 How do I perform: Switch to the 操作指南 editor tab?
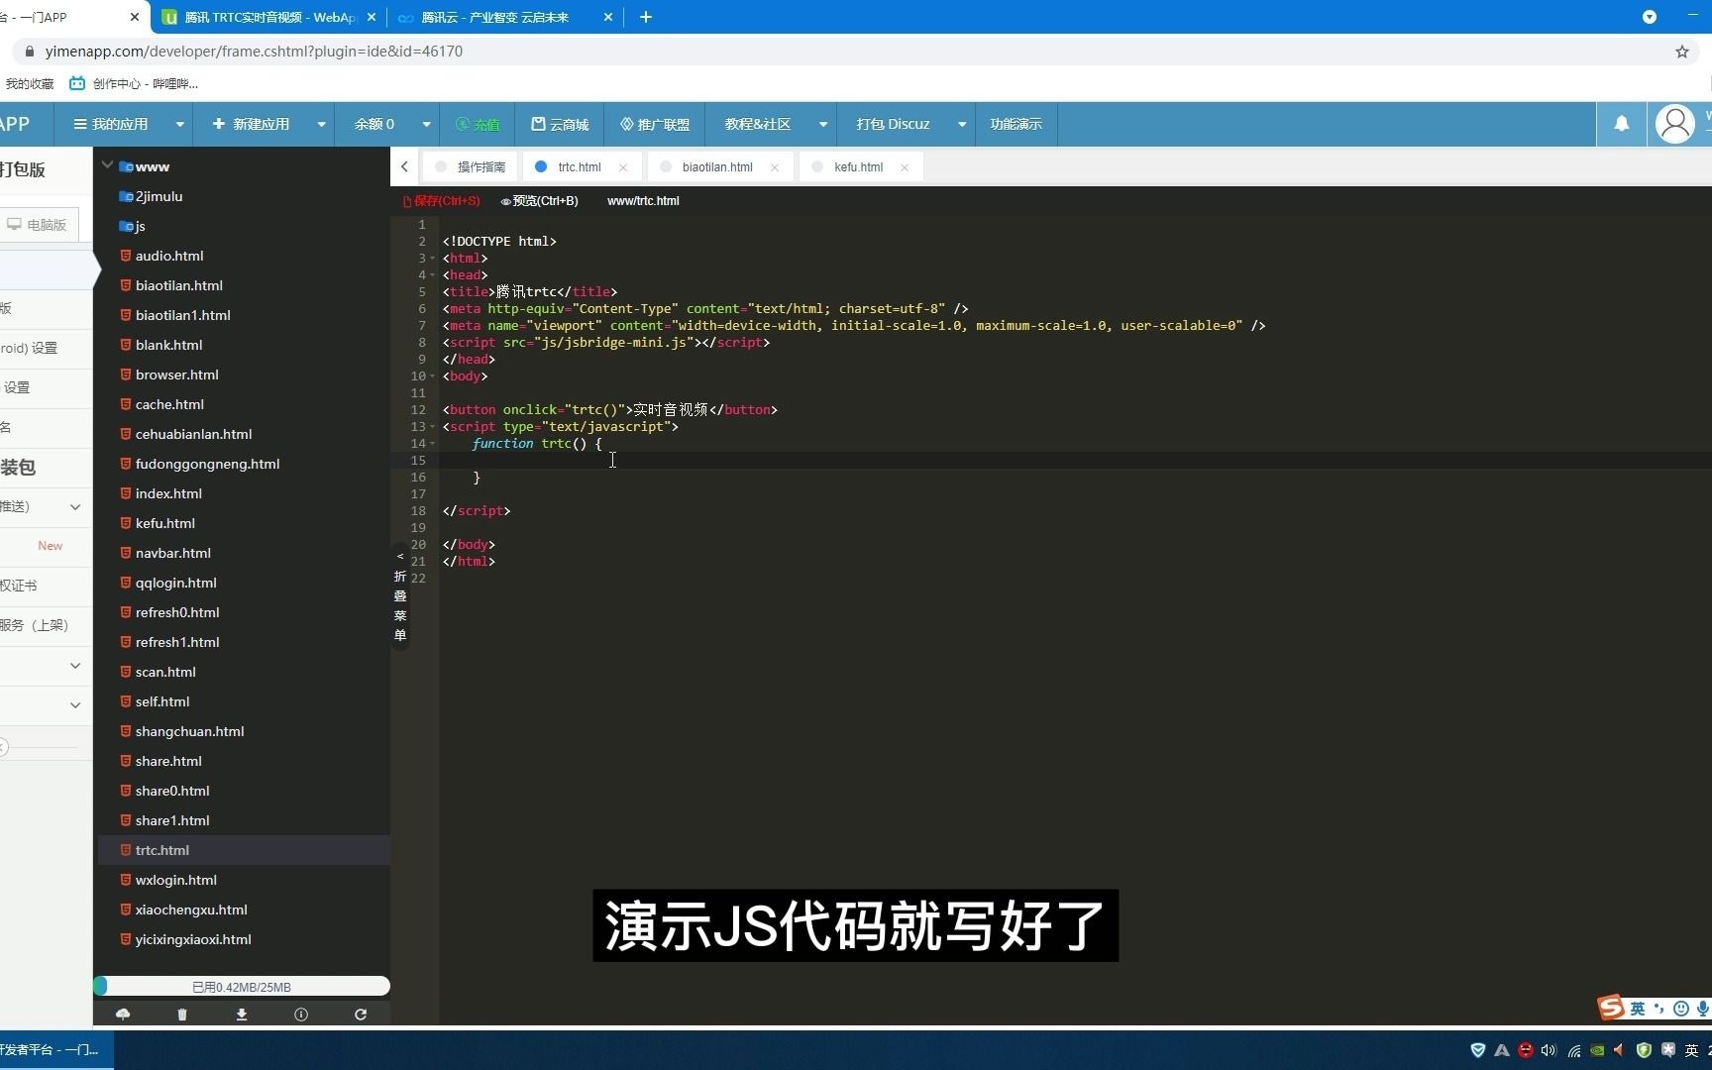(471, 166)
